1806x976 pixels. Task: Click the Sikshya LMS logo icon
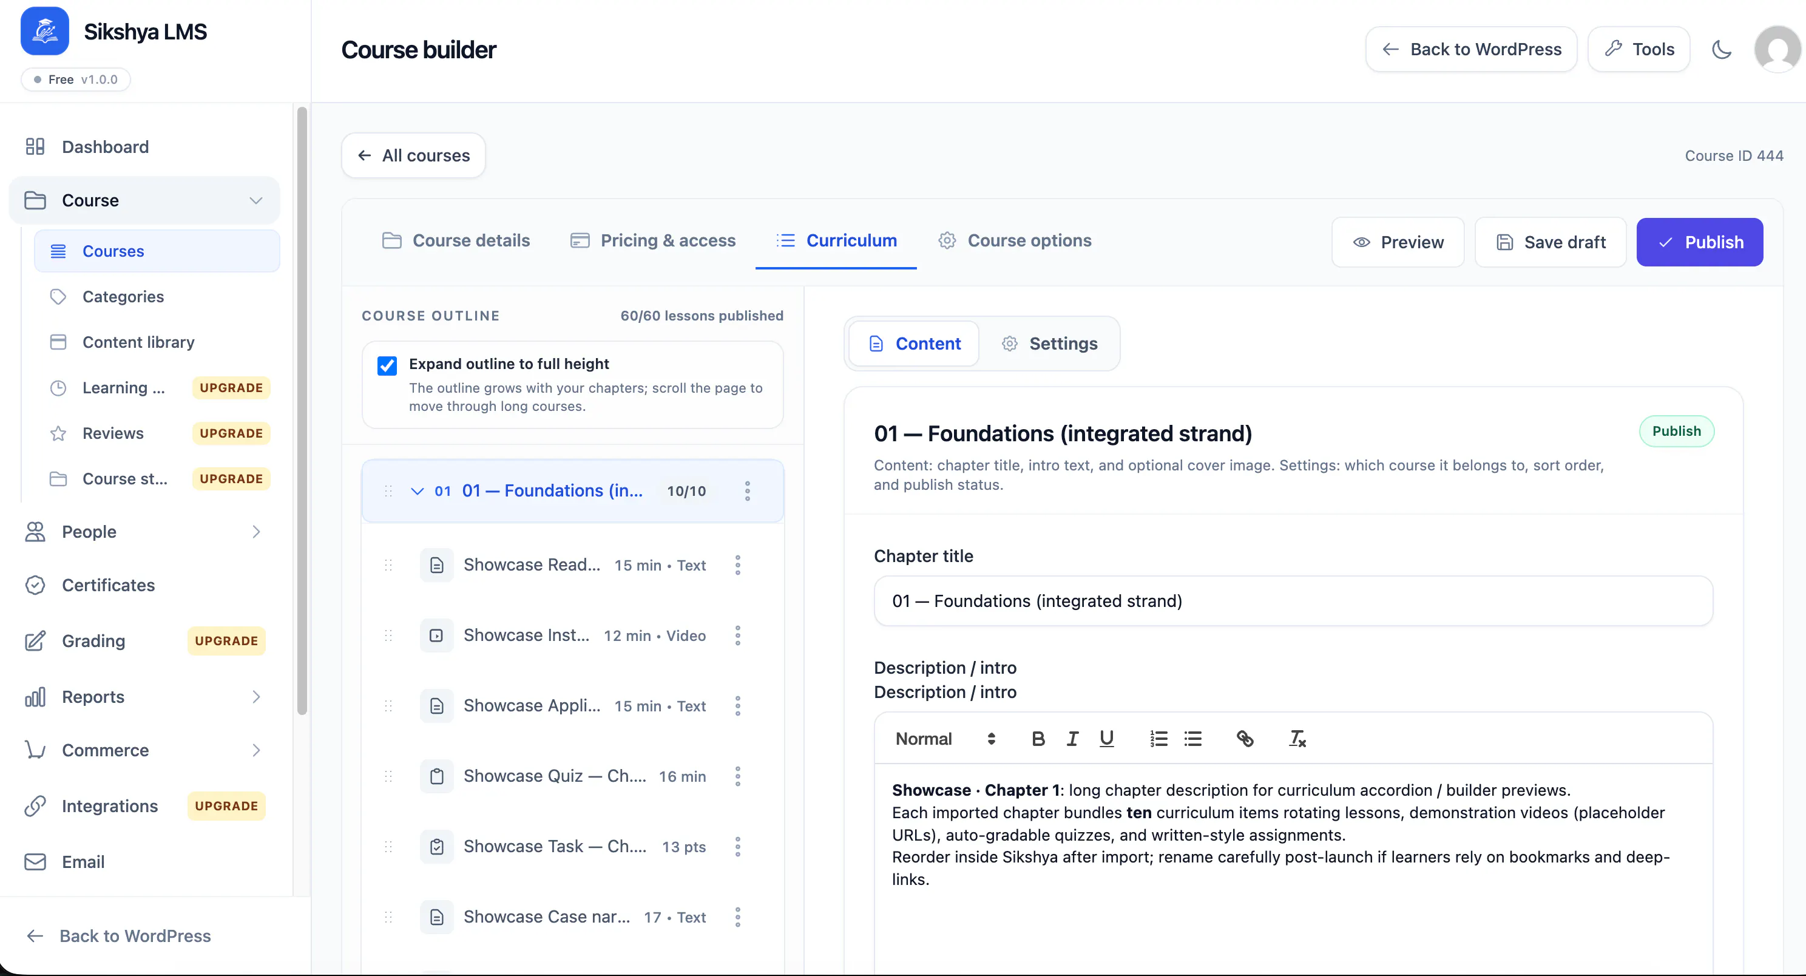[x=45, y=31]
